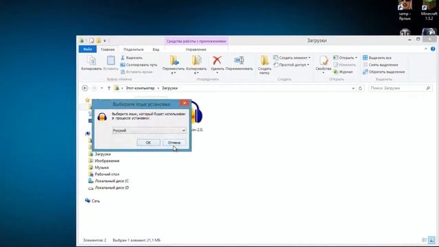Screen dimensions: 439x247
Task: Click Изменить in the ribbon
Action: point(344,64)
